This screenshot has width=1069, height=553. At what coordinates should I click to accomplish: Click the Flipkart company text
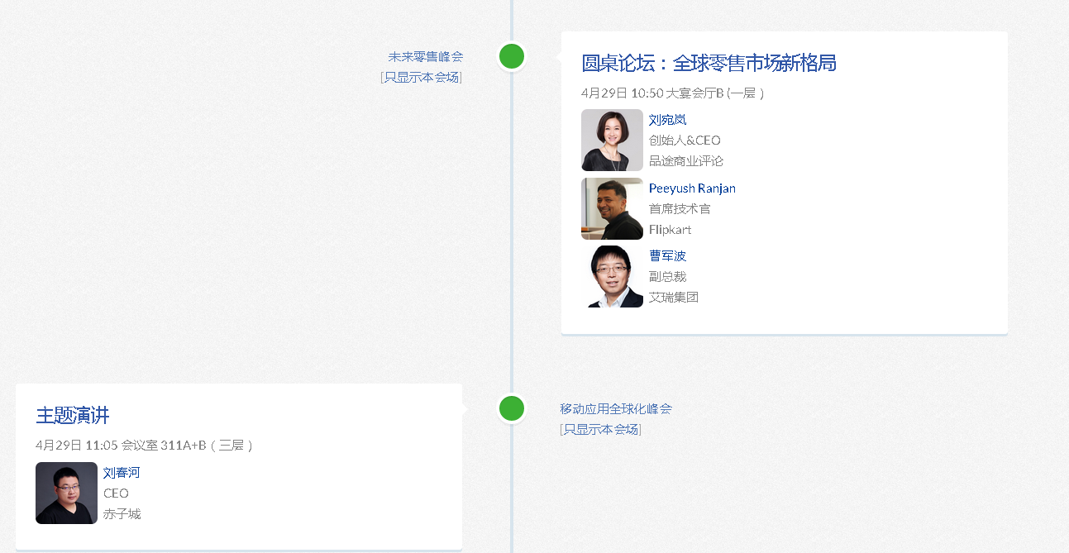click(670, 230)
